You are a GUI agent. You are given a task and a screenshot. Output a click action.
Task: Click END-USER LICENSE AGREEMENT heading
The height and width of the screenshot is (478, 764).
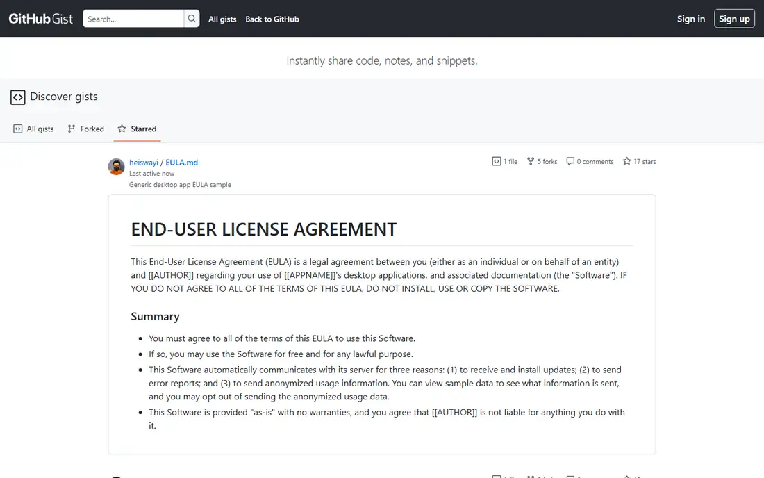[x=264, y=229]
